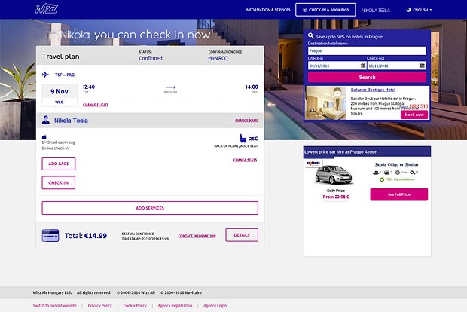The image size is (467, 312).
Task: Click the Add Services button
Action: (150, 208)
